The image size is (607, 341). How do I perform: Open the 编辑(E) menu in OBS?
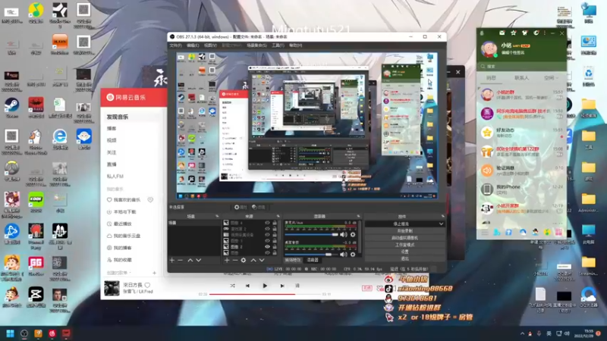tap(193, 45)
